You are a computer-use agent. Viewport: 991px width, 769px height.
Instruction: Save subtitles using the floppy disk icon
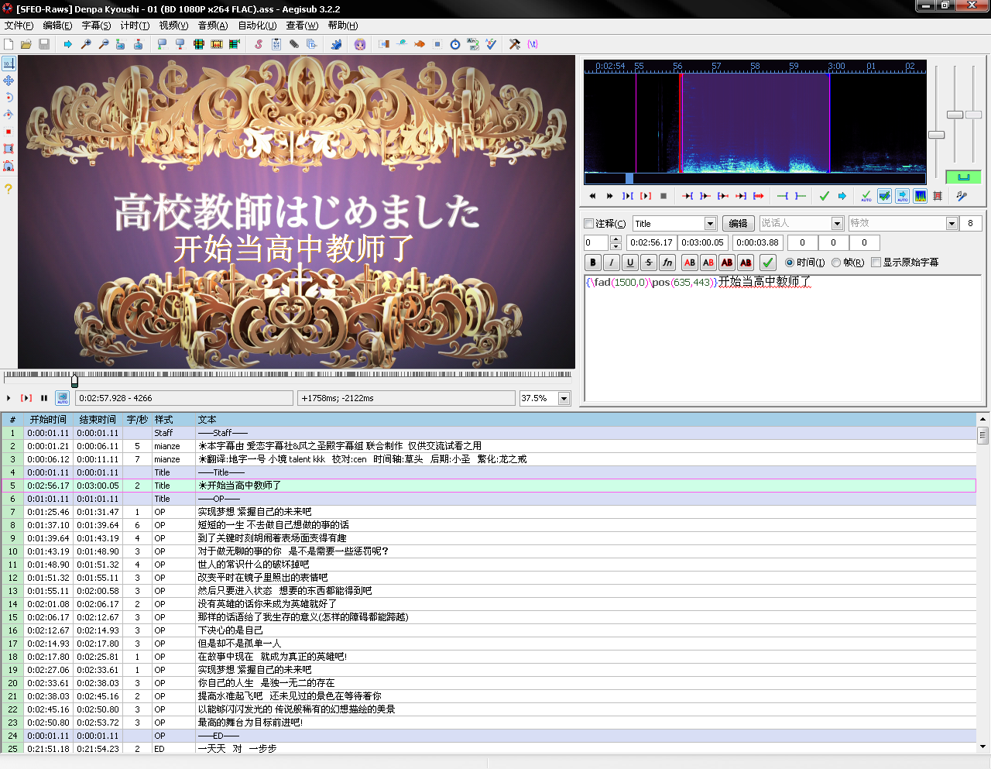coord(44,44)
